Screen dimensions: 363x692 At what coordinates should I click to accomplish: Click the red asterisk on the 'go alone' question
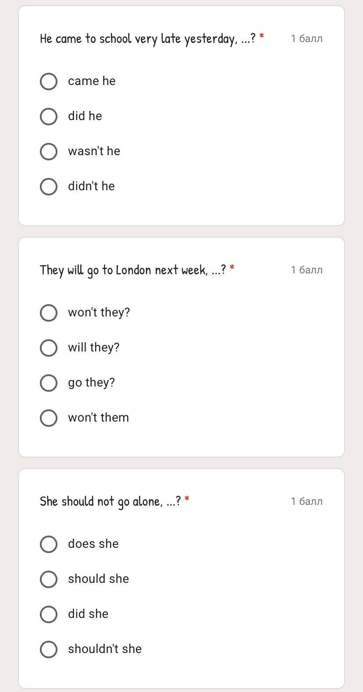pos(187,498)
